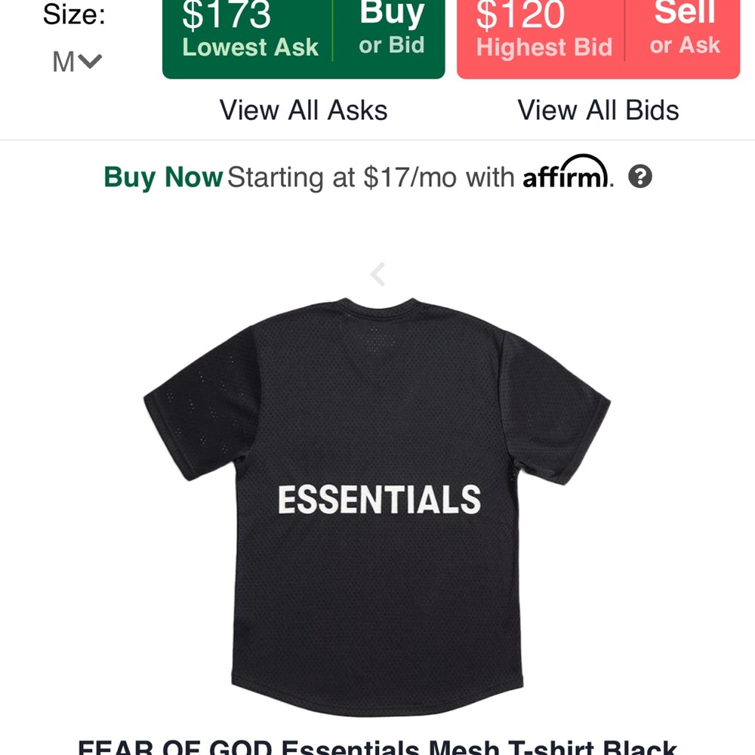Open the FEAR OF GOD Essentials product title

(x=377, y=747)
